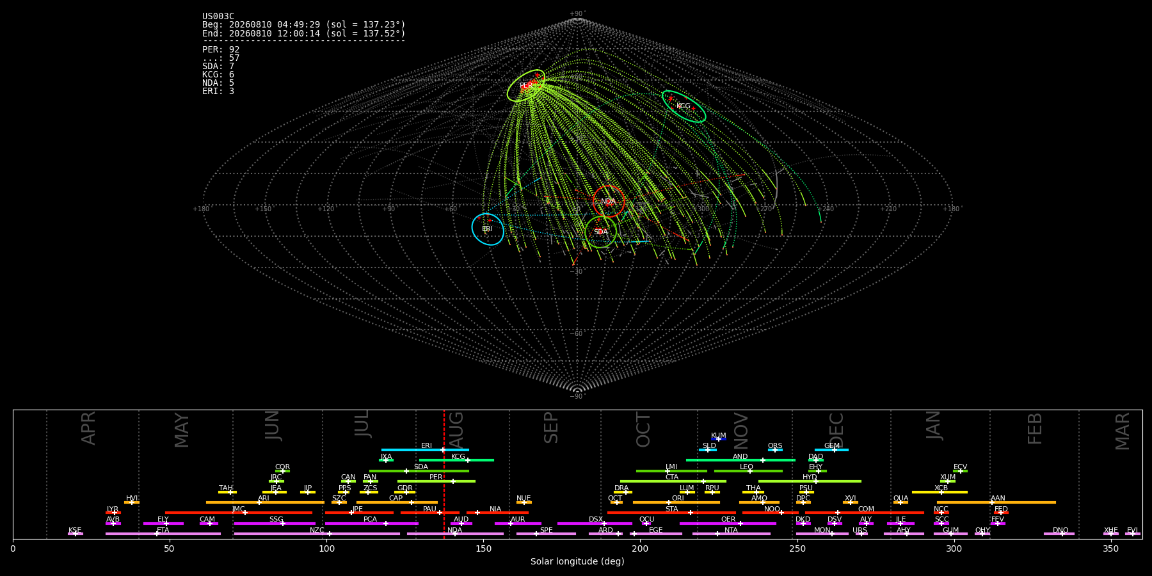Screen dimensions: 1152x576
Task: Select the NTA shower pink bar
Action: pos(731,534)
